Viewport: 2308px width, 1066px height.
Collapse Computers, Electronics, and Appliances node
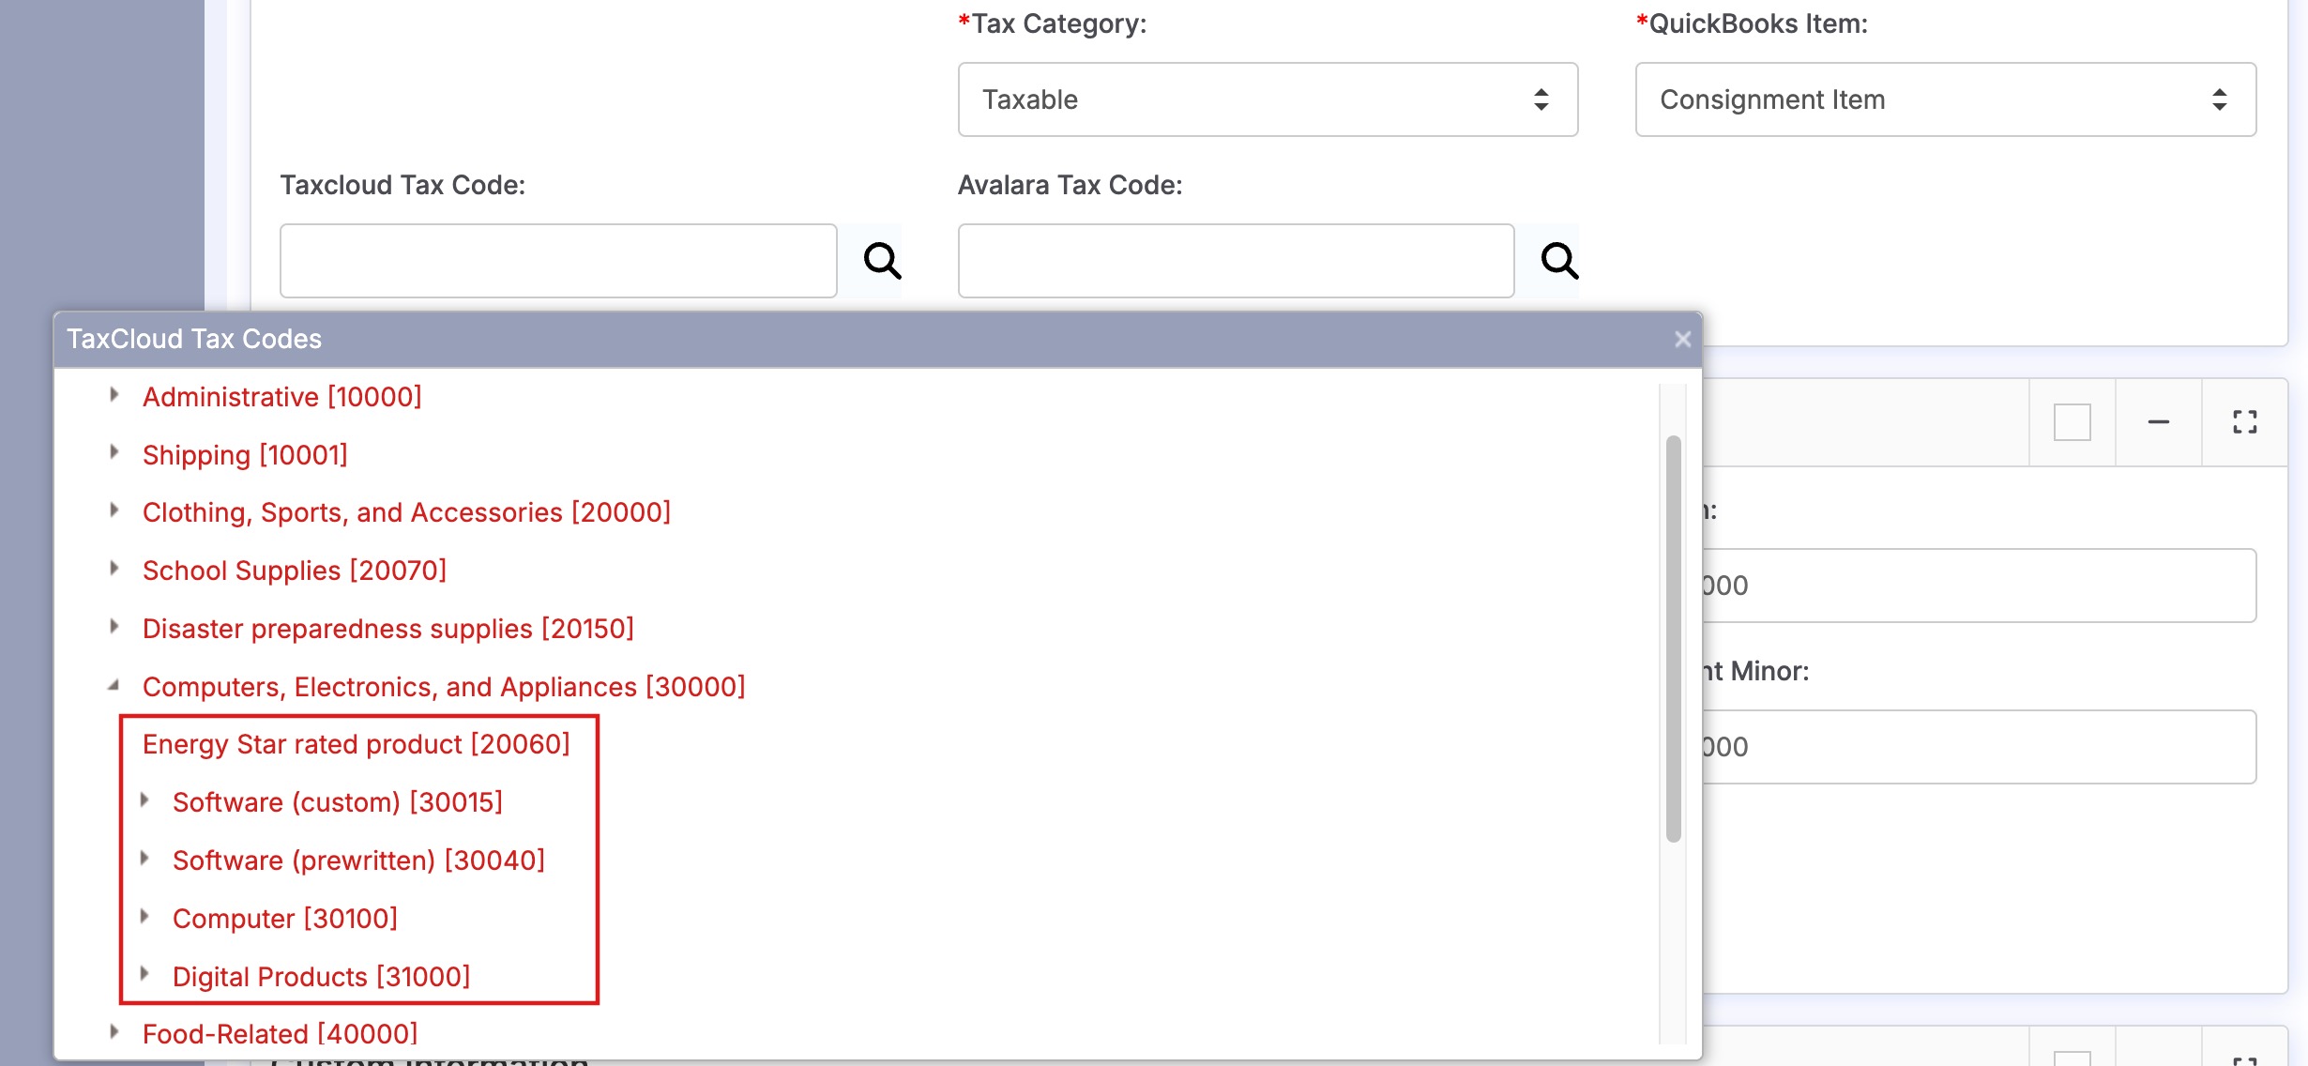[x=114, y=686]
